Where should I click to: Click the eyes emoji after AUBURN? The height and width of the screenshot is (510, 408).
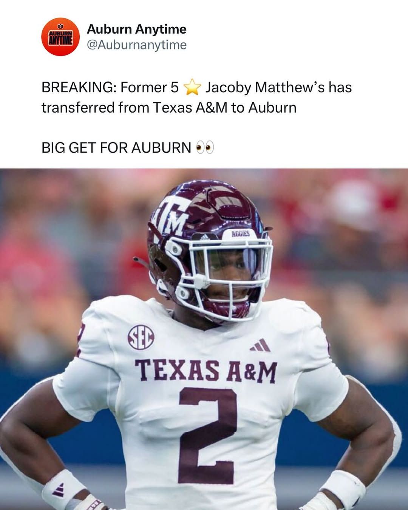(x=205, y=148)
